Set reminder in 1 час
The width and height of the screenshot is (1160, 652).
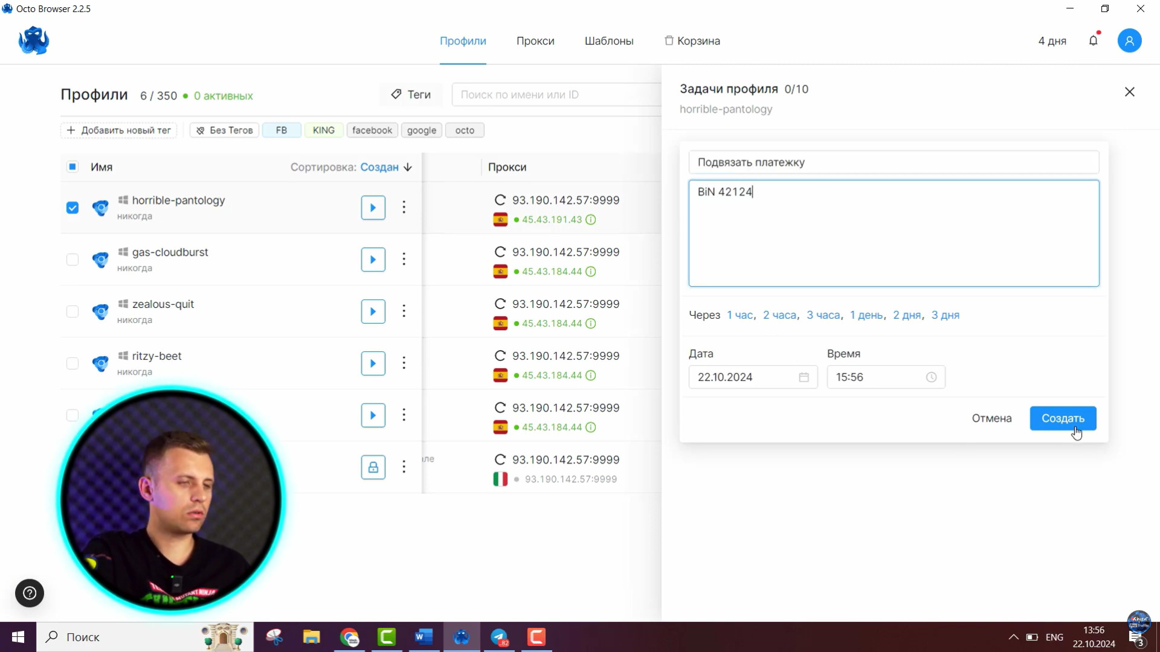pyautogui.click(x=739, y=315)
